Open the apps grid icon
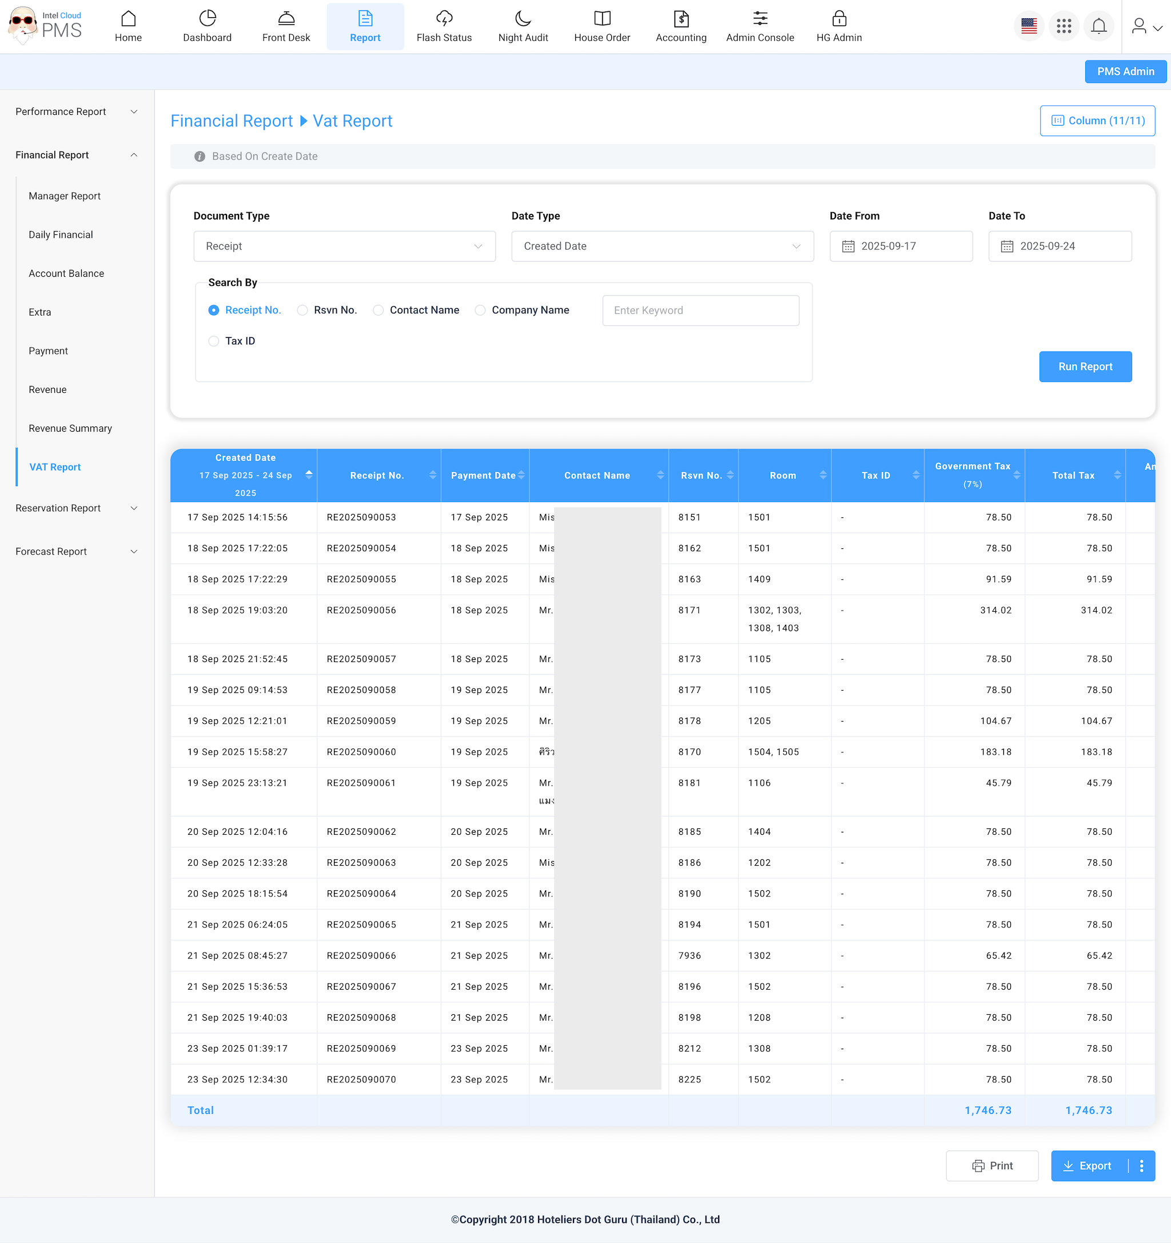 1064,26
